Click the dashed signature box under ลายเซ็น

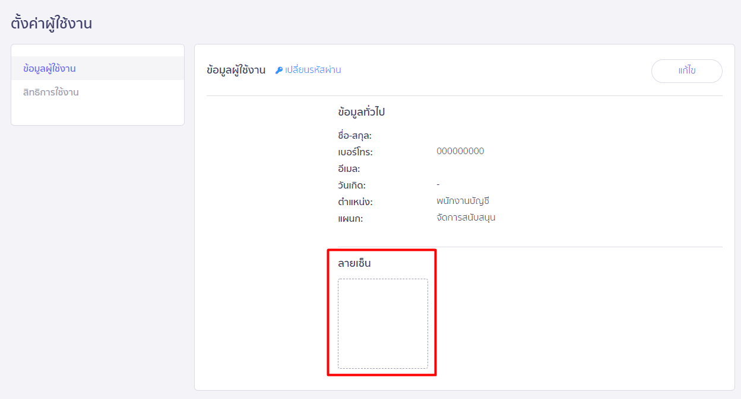pos(383,324)
